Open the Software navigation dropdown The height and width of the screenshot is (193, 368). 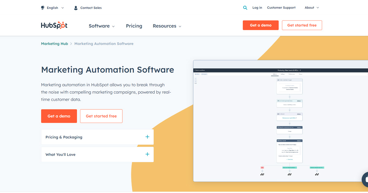point(102,26)
